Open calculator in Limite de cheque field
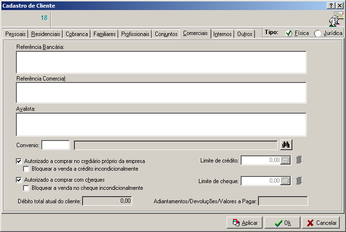The image size is (346, 232). 286,181
